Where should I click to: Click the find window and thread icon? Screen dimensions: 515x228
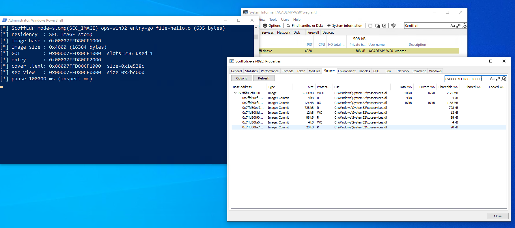click(x=377, y=26)
